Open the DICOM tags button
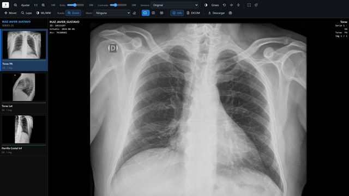 [193, 13]
